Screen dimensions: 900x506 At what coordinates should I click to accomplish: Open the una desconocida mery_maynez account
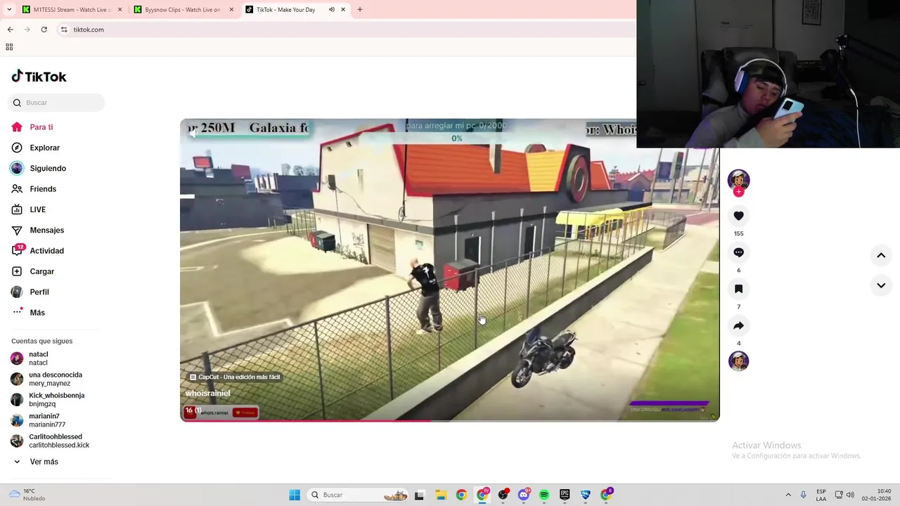pyautogui.click(x=46, y=379)
